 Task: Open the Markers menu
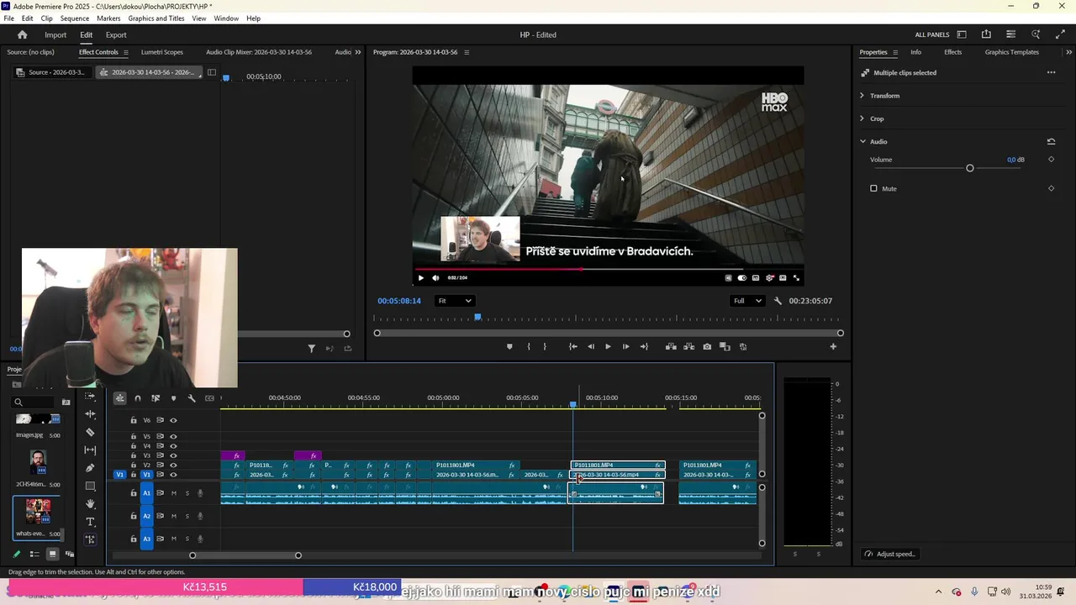[108, 18]
